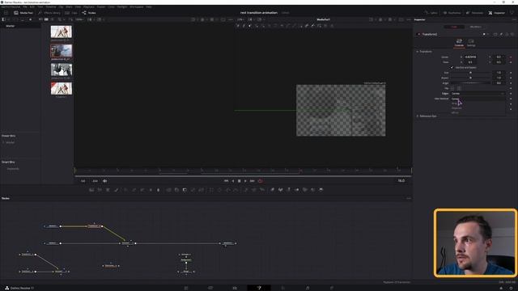
Task: Toggle the Spline panel
Action: tap(431, 13)
